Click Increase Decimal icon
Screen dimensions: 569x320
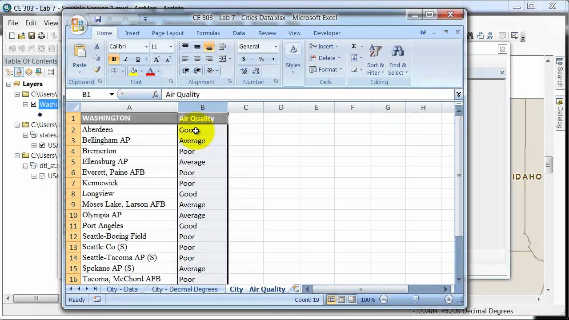244,71
